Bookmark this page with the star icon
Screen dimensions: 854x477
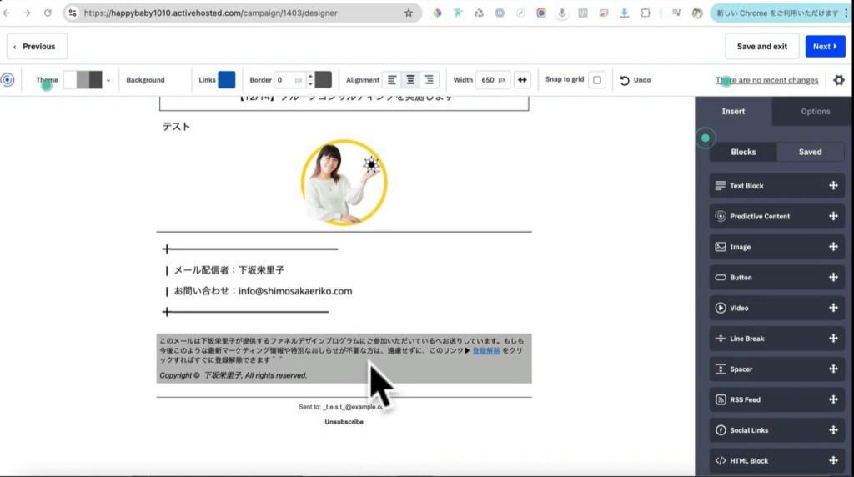pyautogui.click(x=408, y=13)
